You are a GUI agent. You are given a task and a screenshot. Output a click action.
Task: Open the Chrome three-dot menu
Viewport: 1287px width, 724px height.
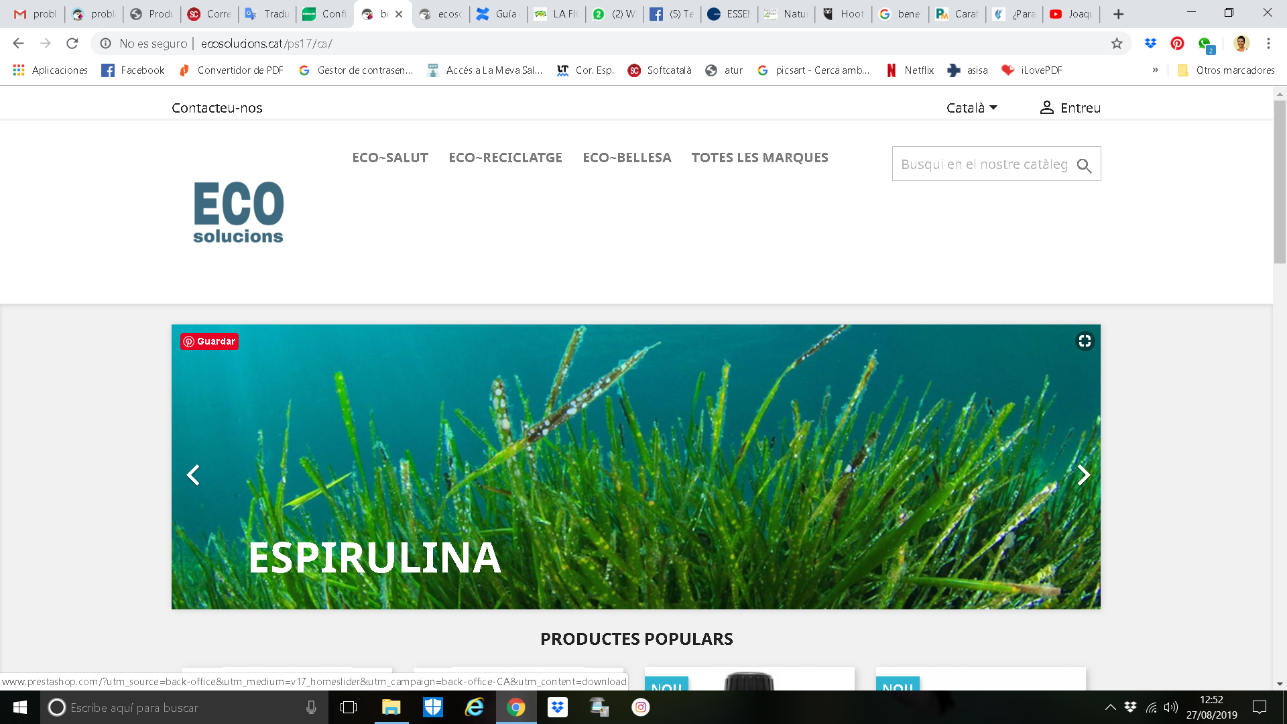click(x=1268, y=44)
